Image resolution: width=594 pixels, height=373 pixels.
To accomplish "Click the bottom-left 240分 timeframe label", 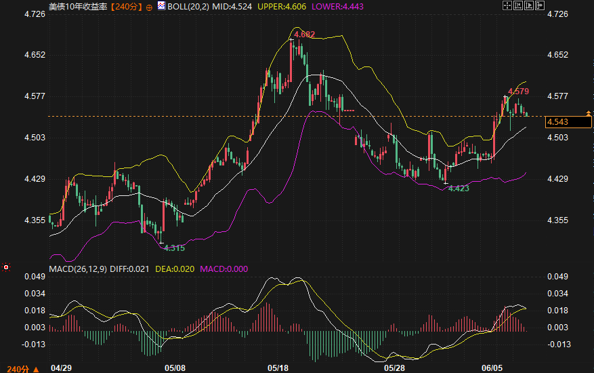I will tap(18, 369).
